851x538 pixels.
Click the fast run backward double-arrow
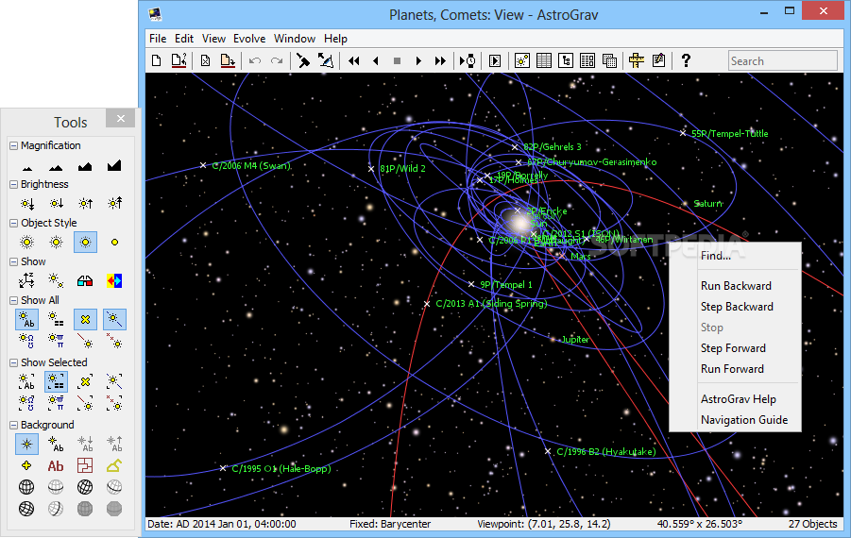point(354,60)
